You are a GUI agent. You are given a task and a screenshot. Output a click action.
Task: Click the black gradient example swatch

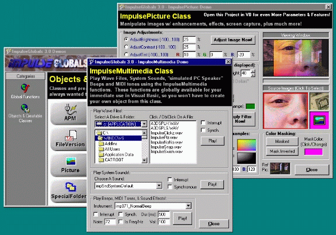click(x=246, y=158)
